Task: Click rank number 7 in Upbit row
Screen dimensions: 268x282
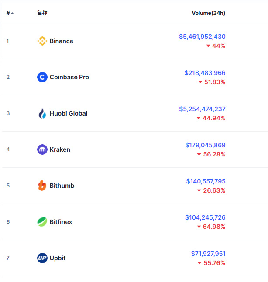Action: click(8, 258)
